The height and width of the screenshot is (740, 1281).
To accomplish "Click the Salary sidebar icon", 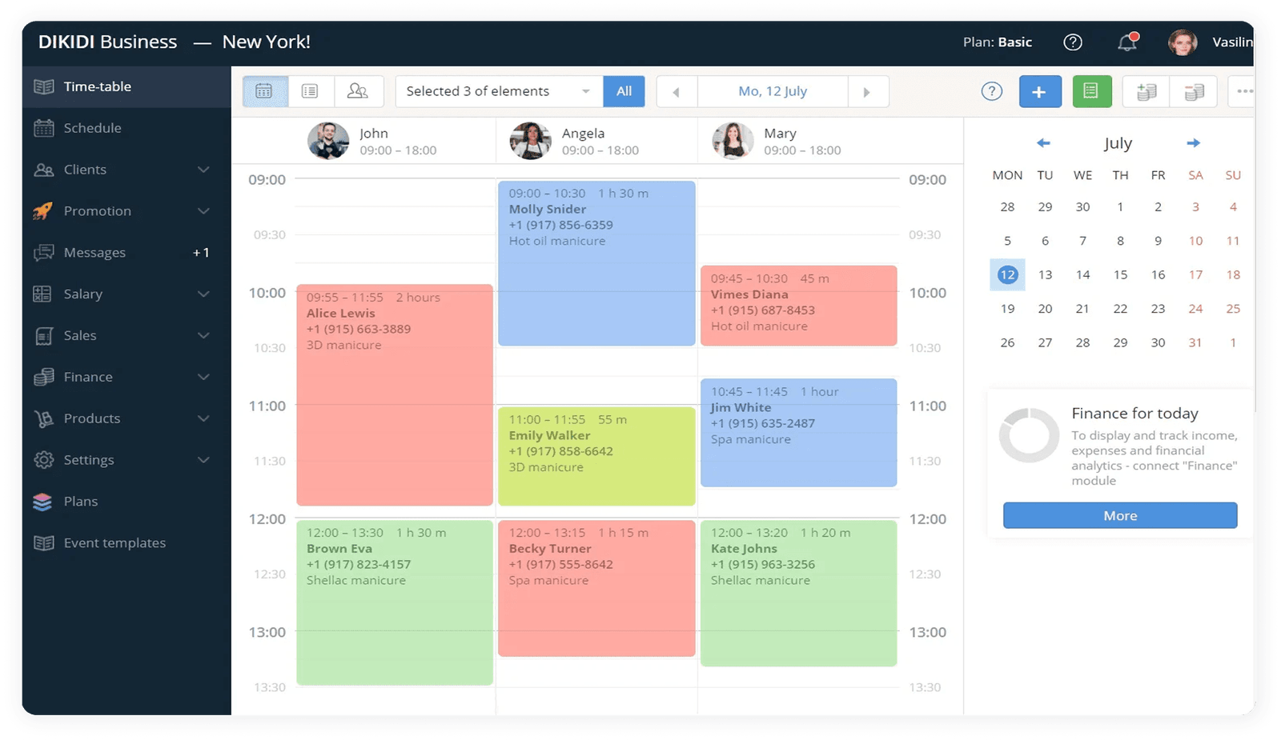I will click(43, 294).
